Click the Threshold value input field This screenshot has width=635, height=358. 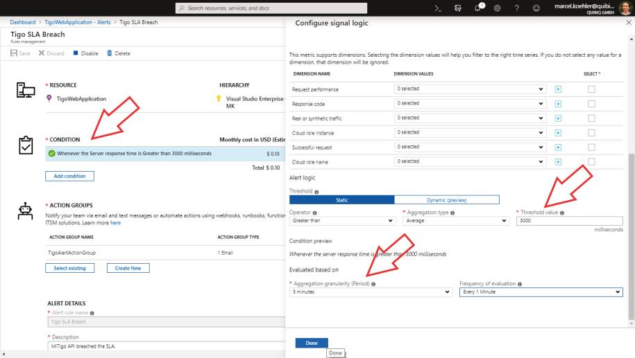[569, 221]
